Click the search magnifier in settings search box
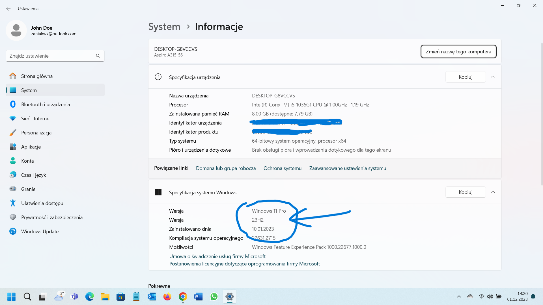This screenshot has width=543, height=305. 98,56
